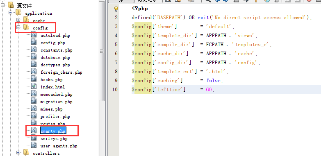
Task: Select the application folder label
Action: 39,13
